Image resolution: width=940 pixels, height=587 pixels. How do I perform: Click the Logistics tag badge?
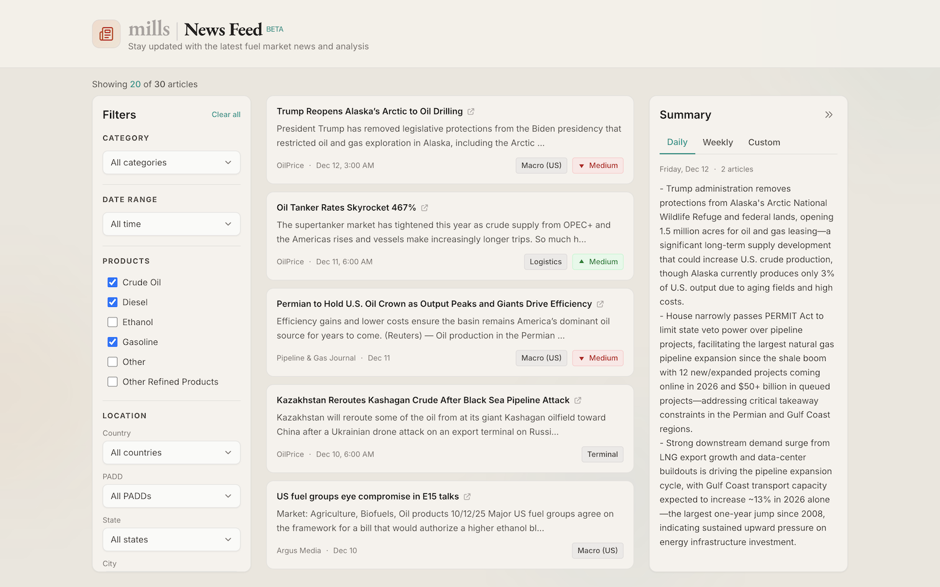[x=545, y=262]
